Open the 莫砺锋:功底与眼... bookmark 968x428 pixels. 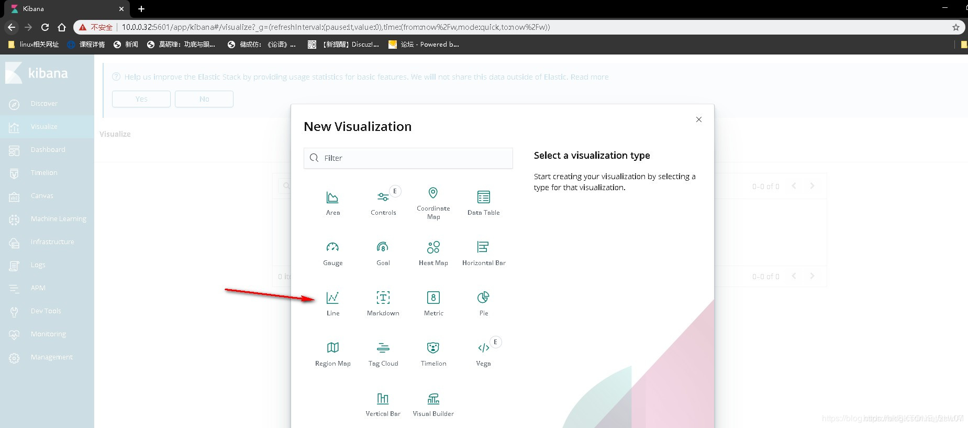click(181, 45)
